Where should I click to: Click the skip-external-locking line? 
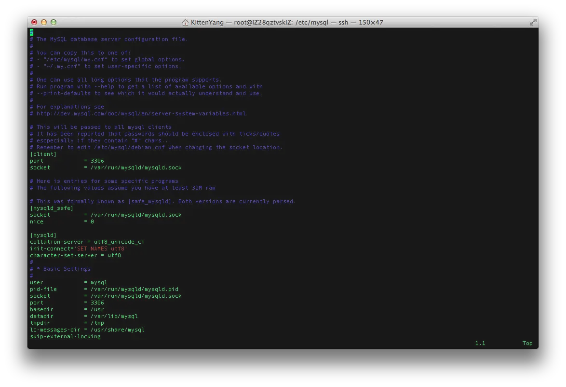66,337
